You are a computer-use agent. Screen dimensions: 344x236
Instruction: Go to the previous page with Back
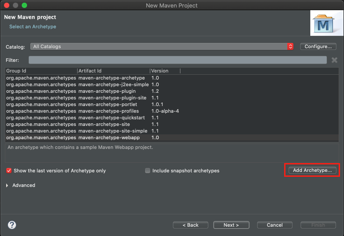pos(191,225)
